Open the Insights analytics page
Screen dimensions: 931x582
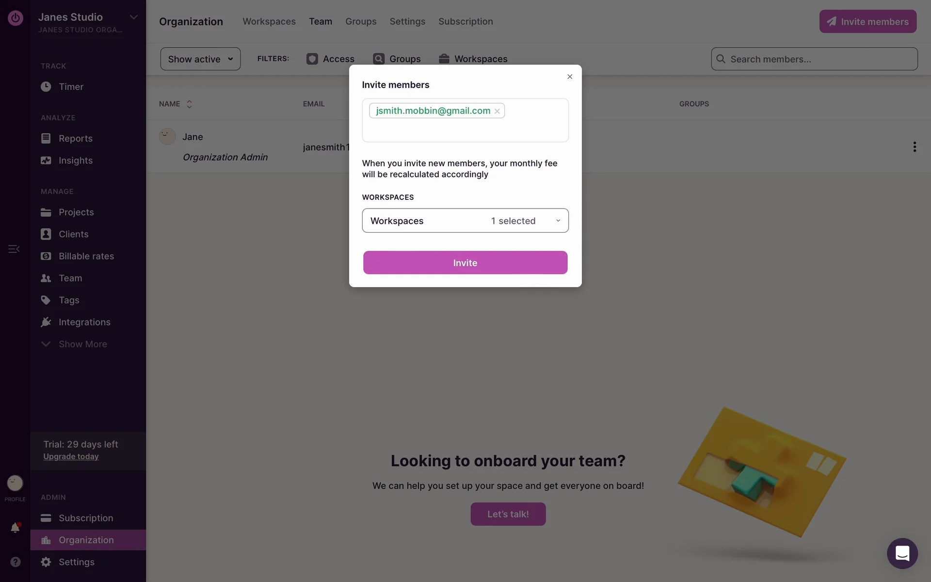75,161
